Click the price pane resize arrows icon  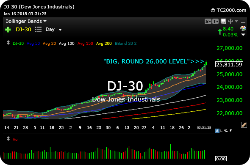click(x=8, y=43)
